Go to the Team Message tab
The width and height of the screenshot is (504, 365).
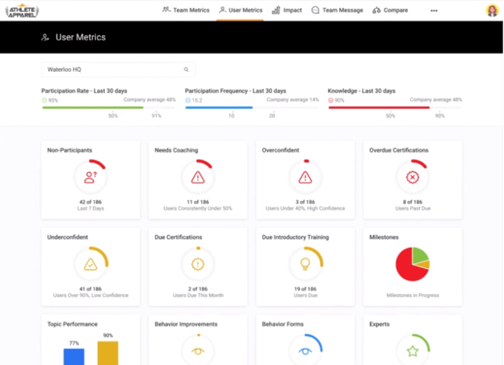pos(337,10)
